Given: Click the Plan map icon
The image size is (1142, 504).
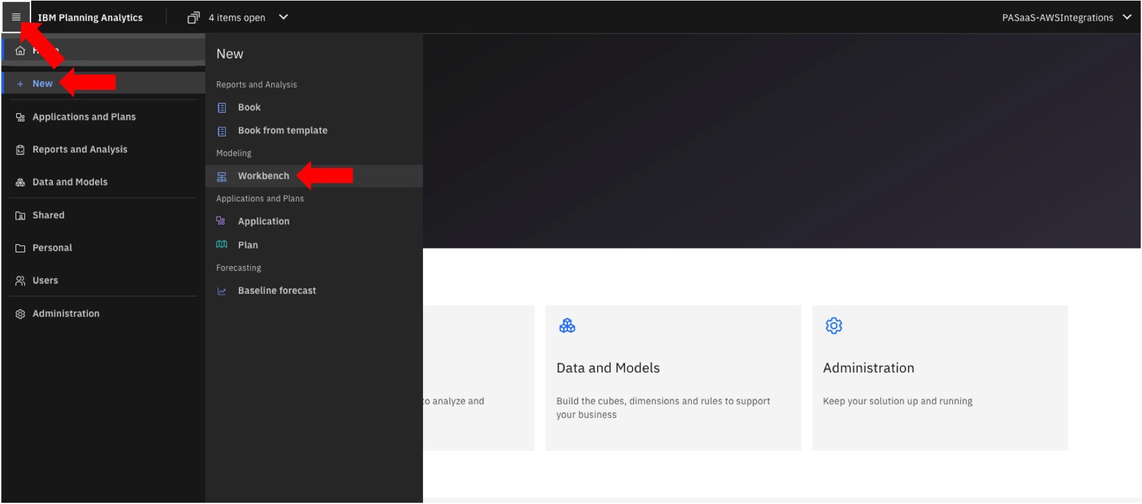Looking at the screenshot, I should point(222,244).
